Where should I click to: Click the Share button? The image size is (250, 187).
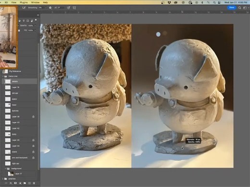pyautogui.click(x=232, y=8)
